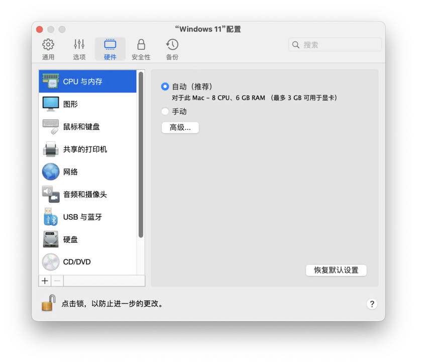Choose the 手动 manual radio option
The height and width of the screenshot is (363, 434).
pos(165,112)
